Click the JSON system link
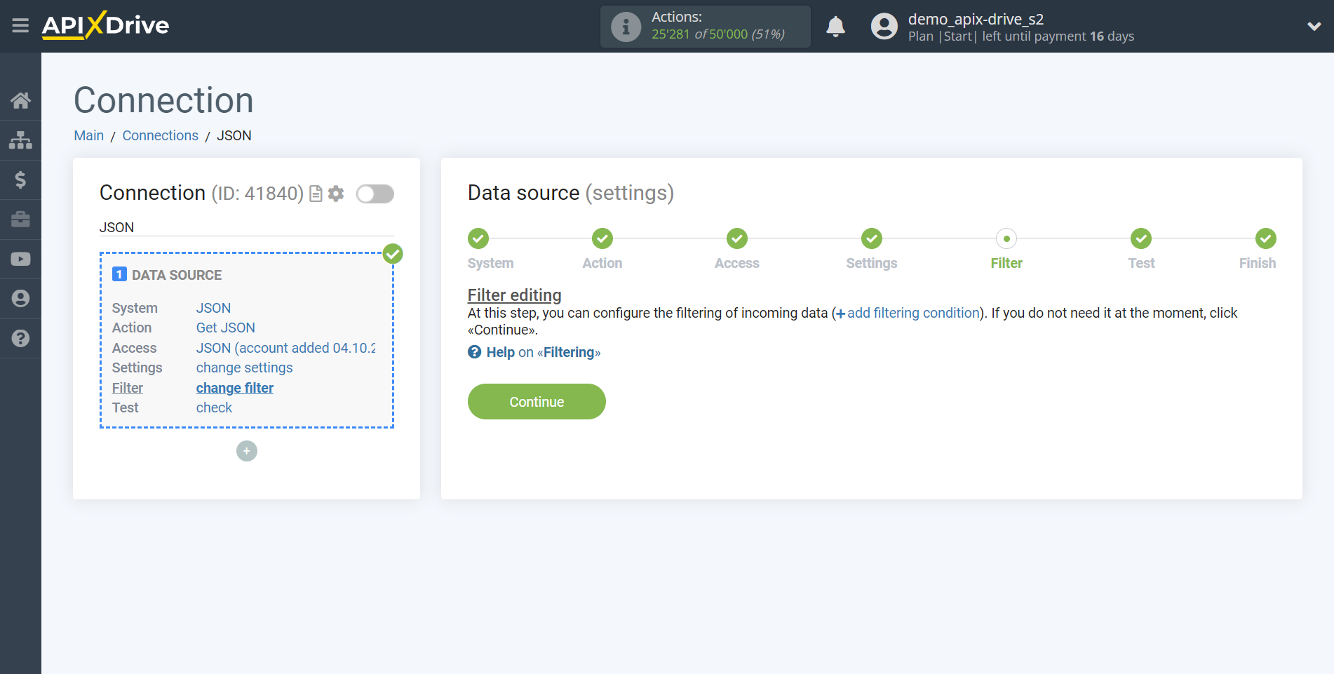1334x674 pixels. click(x=213, y=308)
